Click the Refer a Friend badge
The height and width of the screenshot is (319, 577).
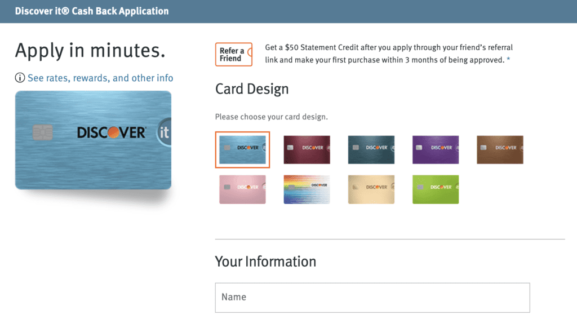pos(234,55)
